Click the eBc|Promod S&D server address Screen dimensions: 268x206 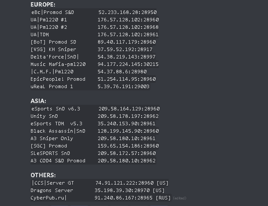tap(127, 12)
